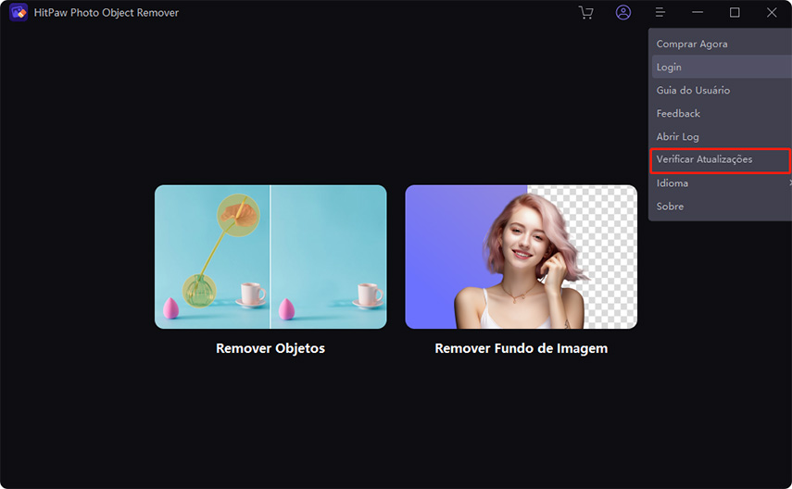Viewport: 792px width, 489px height.
Task: Choose Login in the dropdown menu
Action: (x=722, y=68)
